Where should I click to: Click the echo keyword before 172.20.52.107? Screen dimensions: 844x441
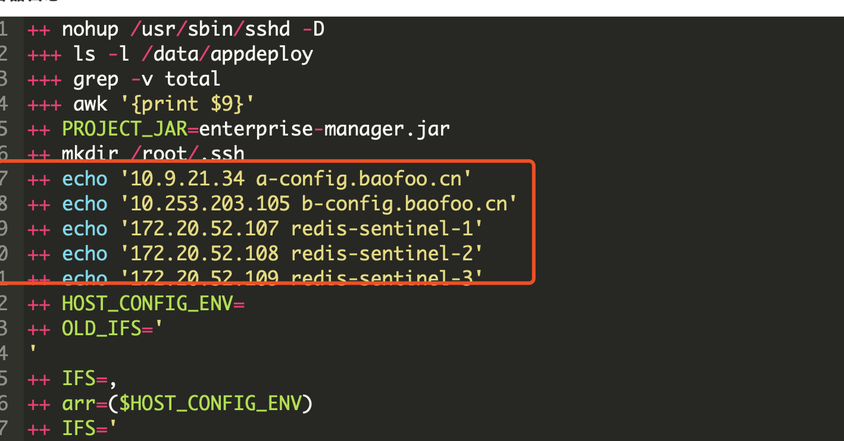pos(85,229)
